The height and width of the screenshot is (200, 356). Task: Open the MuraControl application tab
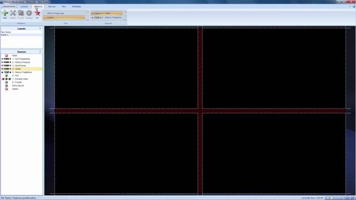9,7
